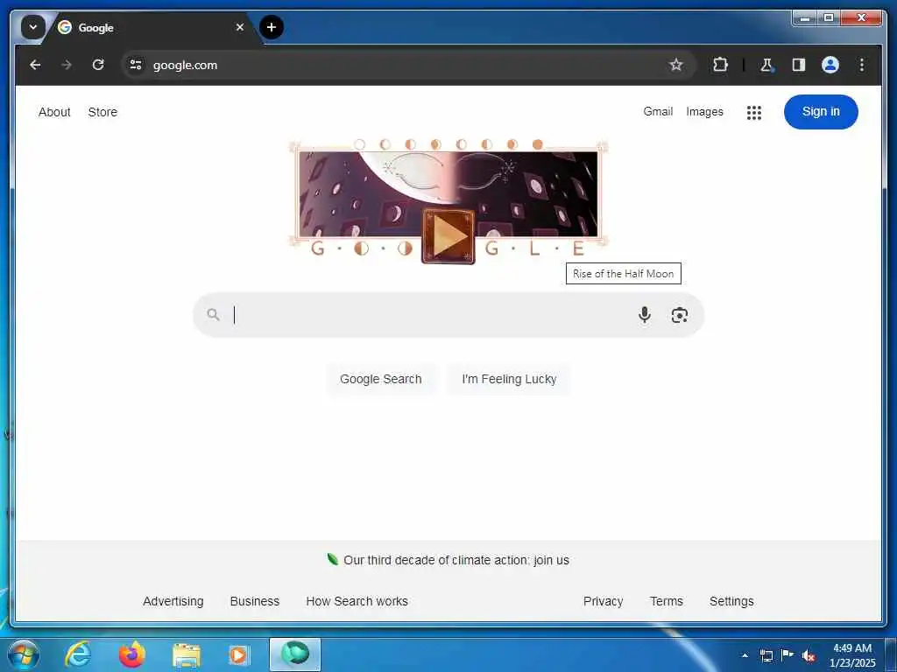Click the forward navigation arrow
The height and width of the screenshot is (672, 897).
[67, 65]
